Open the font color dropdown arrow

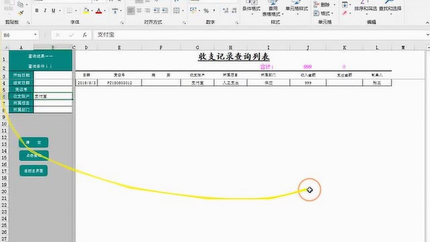pyautogui.click(x=105, y=11)
